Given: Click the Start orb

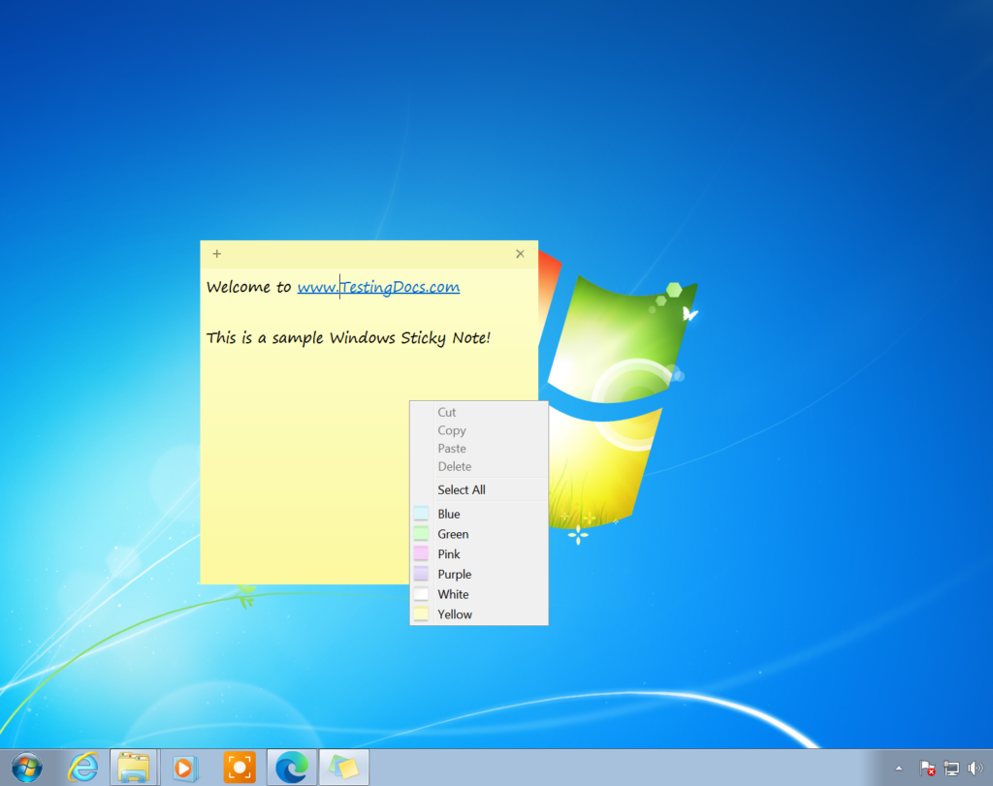Looking at the screenshot, I should coord(26,766).
